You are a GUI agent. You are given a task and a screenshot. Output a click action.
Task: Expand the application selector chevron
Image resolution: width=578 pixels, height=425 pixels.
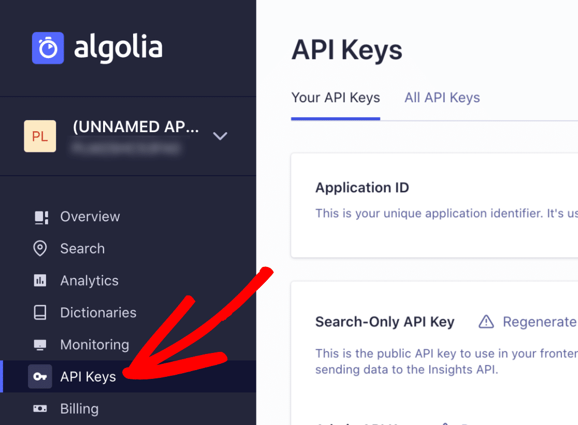(x=220, y=136)
